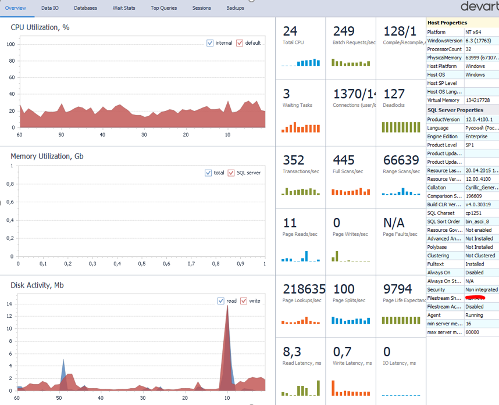Select the Agent Running value
Image resolution: width=499 pixels, height=405 pixels.
coord(474,315)
